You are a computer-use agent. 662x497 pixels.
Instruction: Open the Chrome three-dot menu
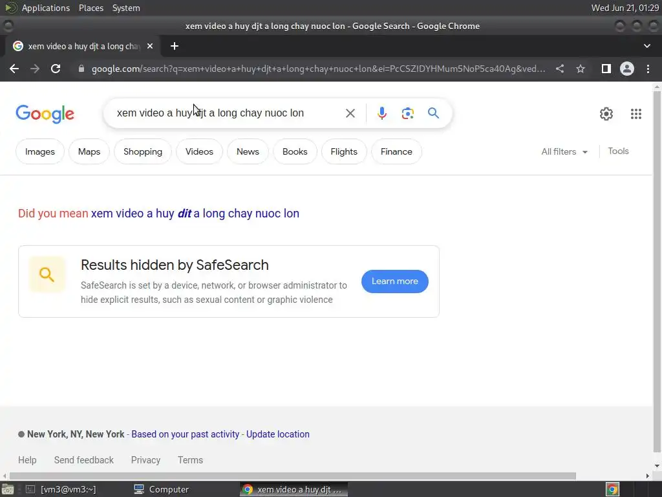[648, 69]
